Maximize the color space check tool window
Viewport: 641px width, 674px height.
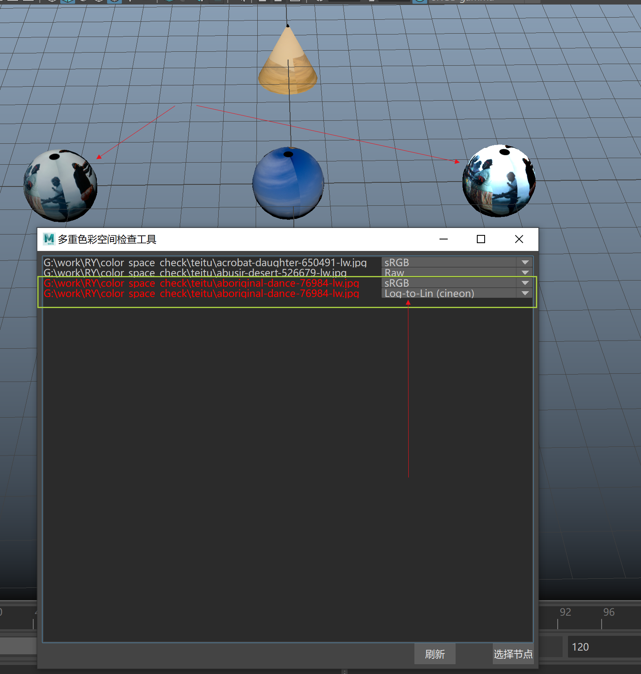pos(481,239)
